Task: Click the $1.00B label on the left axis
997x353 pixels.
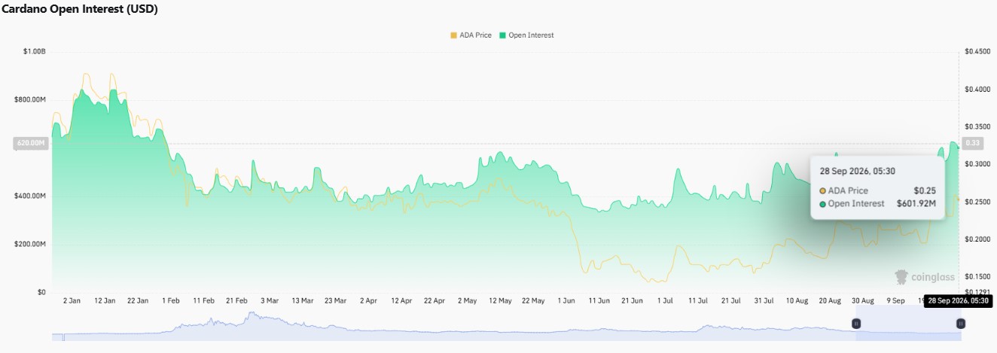Action: (x=34, y=51)
